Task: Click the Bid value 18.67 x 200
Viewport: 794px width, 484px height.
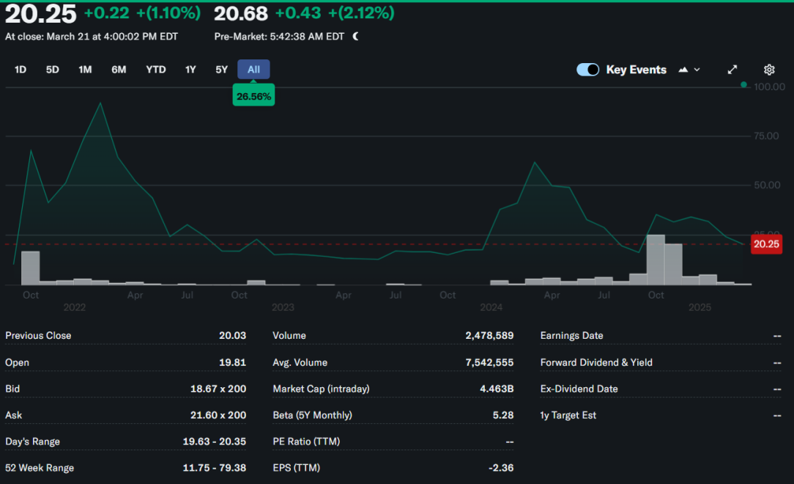Action: pos(218,389)
